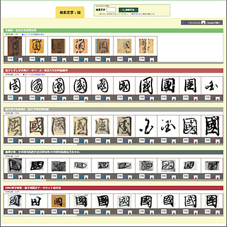
Task: Open the last thumbnail in the HNG row
Action: click(x=212, y=201)
